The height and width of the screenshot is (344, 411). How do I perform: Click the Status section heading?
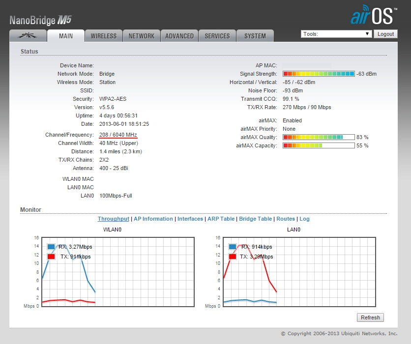point(29,51)
